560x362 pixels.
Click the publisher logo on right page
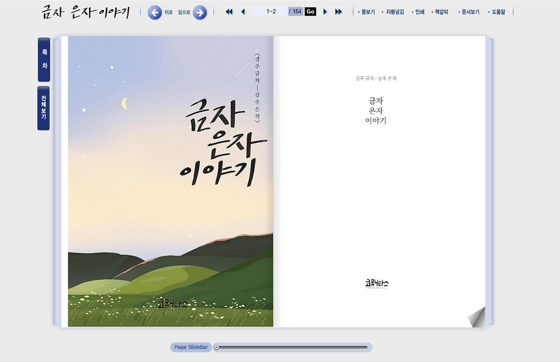pyautogui.click(x=377, y=284)
